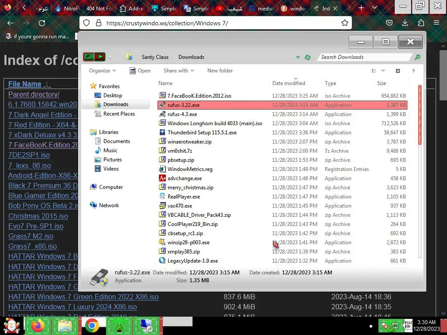Select Computer in navigation pane
447x335 pixels.
coord(111,187)
